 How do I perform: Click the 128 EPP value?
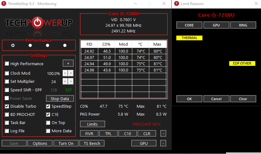tap(54, 90)
